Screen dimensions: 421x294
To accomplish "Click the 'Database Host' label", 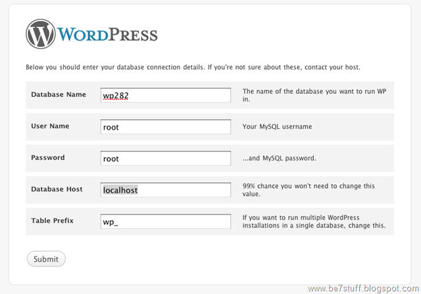I will 57,189.
